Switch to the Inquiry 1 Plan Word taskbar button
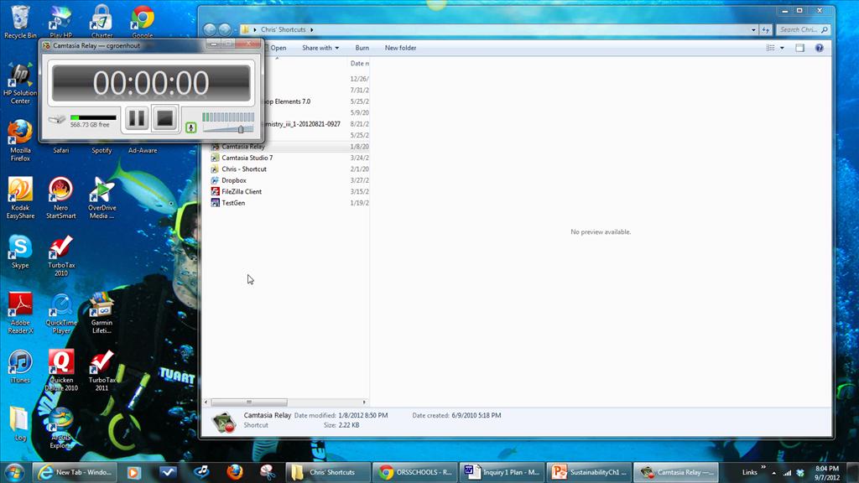 click(502, 472)
